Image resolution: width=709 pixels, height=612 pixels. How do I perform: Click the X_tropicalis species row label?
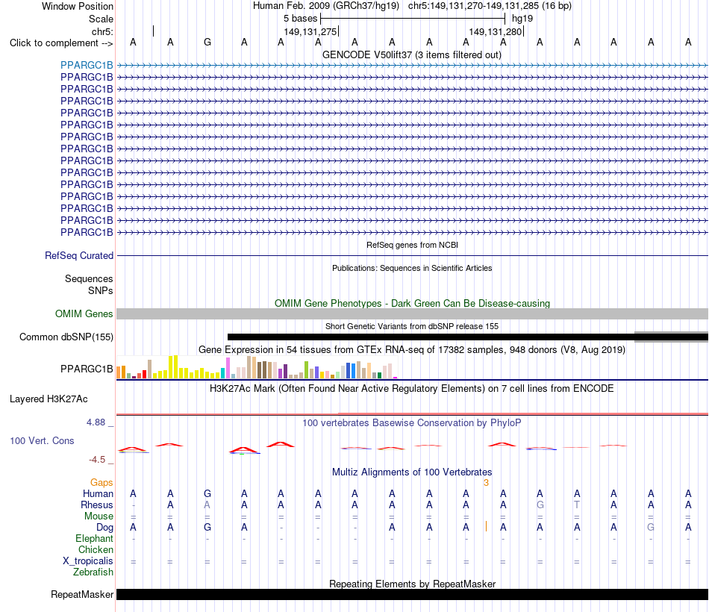[x=88, y=561]
